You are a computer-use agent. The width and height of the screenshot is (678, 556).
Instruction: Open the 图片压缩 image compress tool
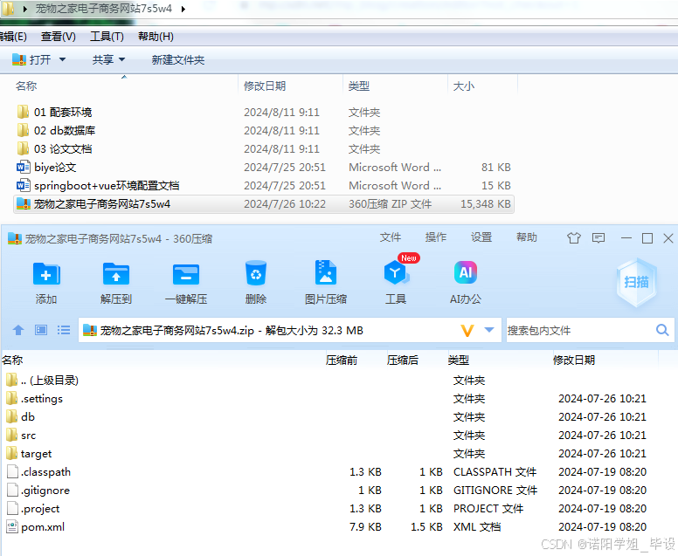[326, 272]
